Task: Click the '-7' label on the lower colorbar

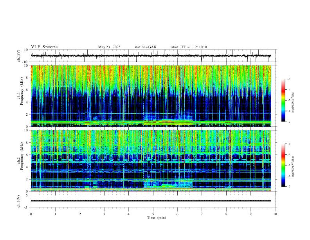Action: point(288,187)
